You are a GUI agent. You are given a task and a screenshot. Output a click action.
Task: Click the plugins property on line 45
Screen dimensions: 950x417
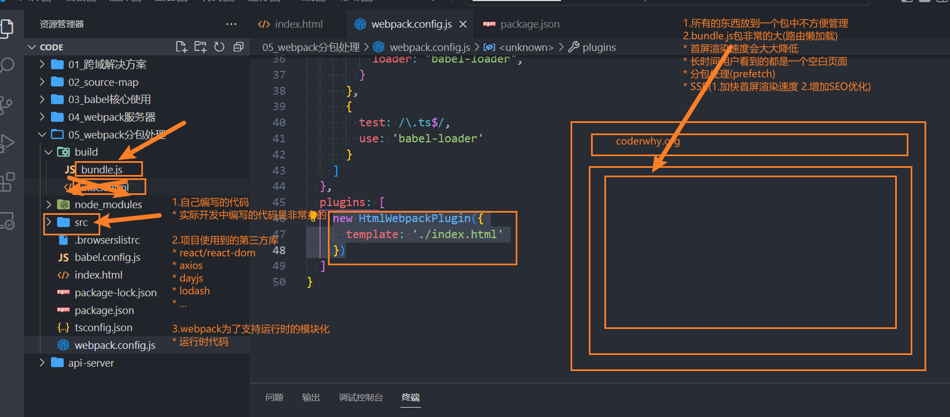coord(342,203)
